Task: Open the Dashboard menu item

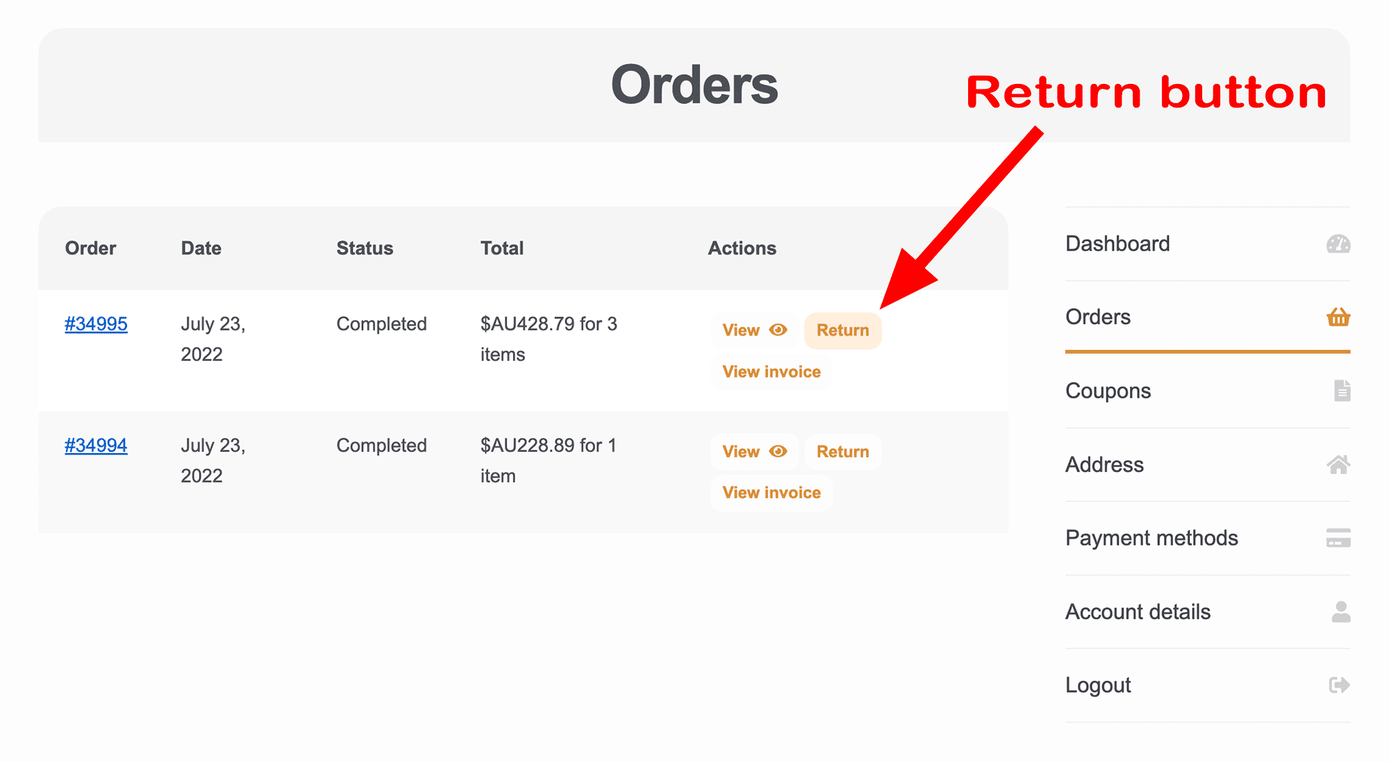Action: click(x=1117, y=244)
